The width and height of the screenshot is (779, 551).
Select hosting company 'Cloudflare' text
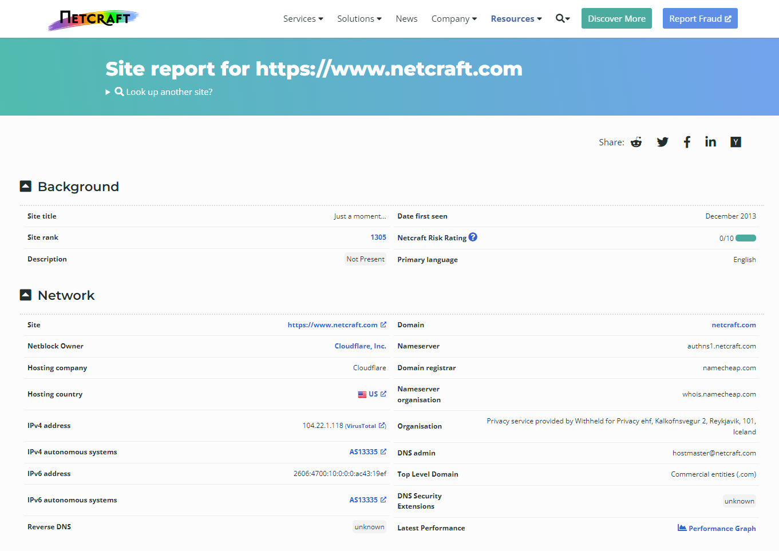(370, 368)
